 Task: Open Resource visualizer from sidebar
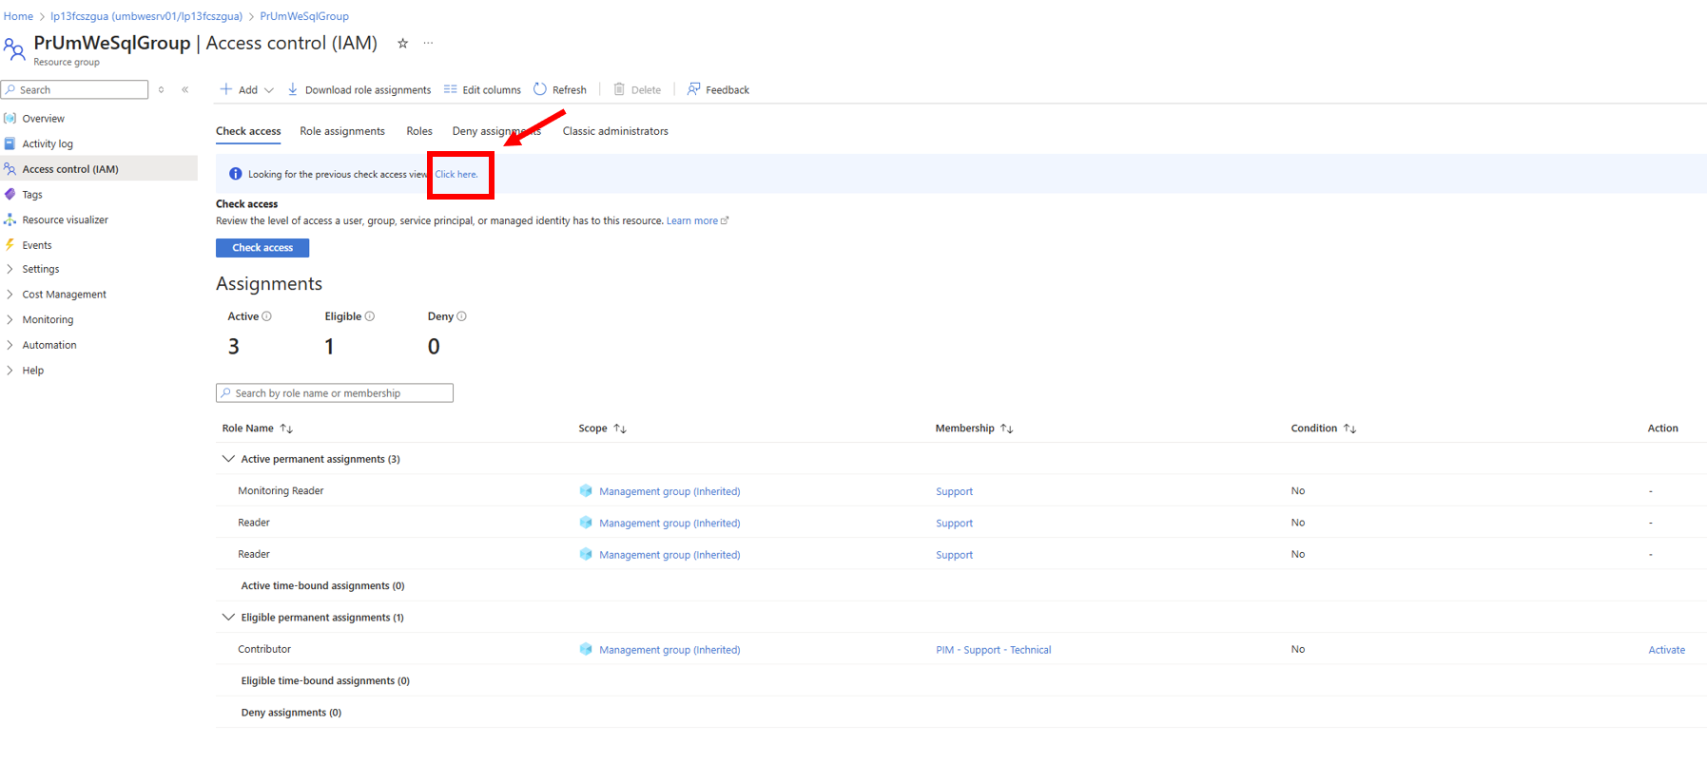tap(65, 219)
